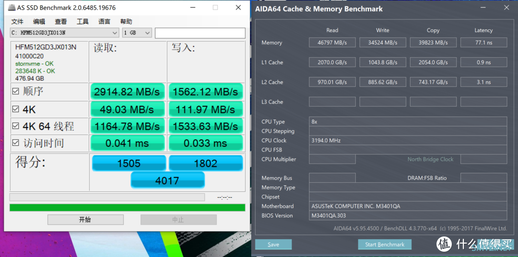The height and width of the screenshot is (257, 518).
Task: Expand the 1 GB test size dropdown
Action: point(137,33)
